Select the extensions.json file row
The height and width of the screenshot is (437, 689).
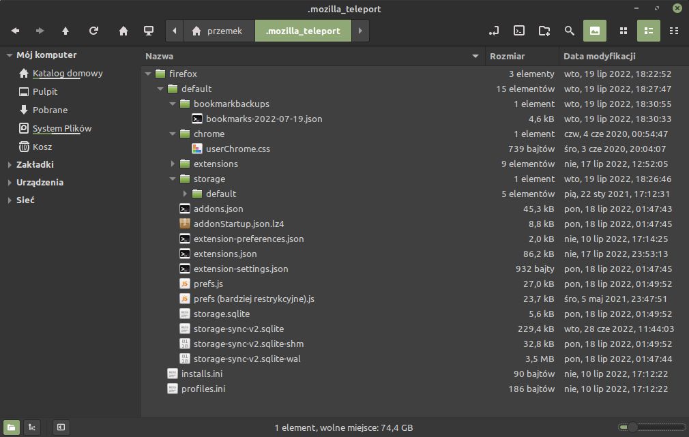pos(415,254)
